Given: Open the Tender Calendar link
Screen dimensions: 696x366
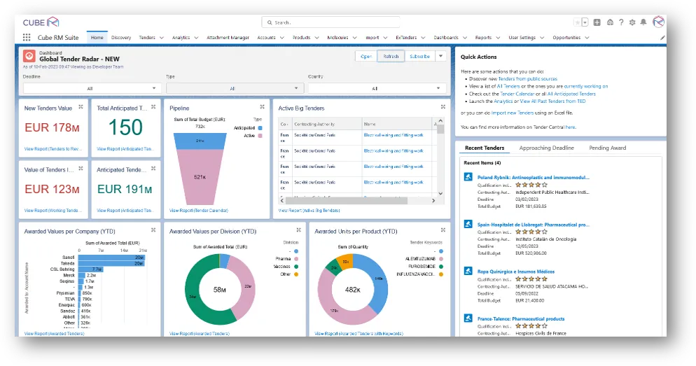Looking at the screenshot, I should coord(517,94).
